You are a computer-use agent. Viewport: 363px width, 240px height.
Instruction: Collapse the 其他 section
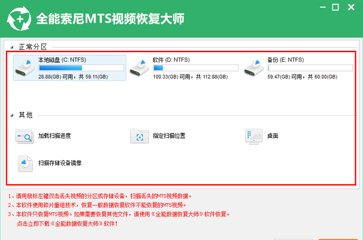coord(12,115)
